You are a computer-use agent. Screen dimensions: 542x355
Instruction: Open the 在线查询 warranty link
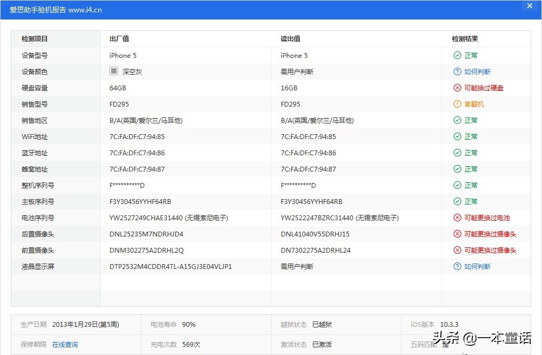[65, 344]
